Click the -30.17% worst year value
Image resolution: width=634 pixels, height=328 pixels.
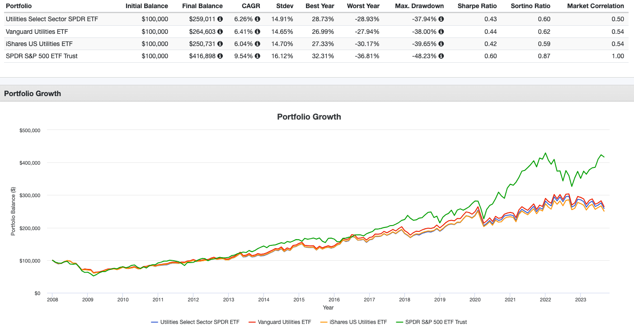(x=368, y=44)
